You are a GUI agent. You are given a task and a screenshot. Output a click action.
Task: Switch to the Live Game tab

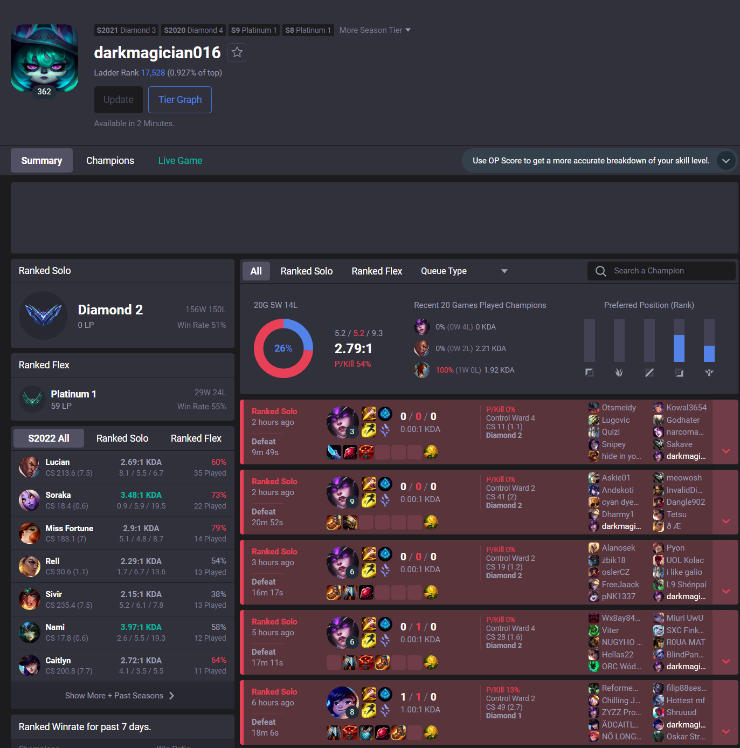click(x=180, y=161)
